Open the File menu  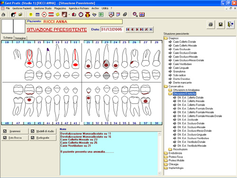point(8,8)
